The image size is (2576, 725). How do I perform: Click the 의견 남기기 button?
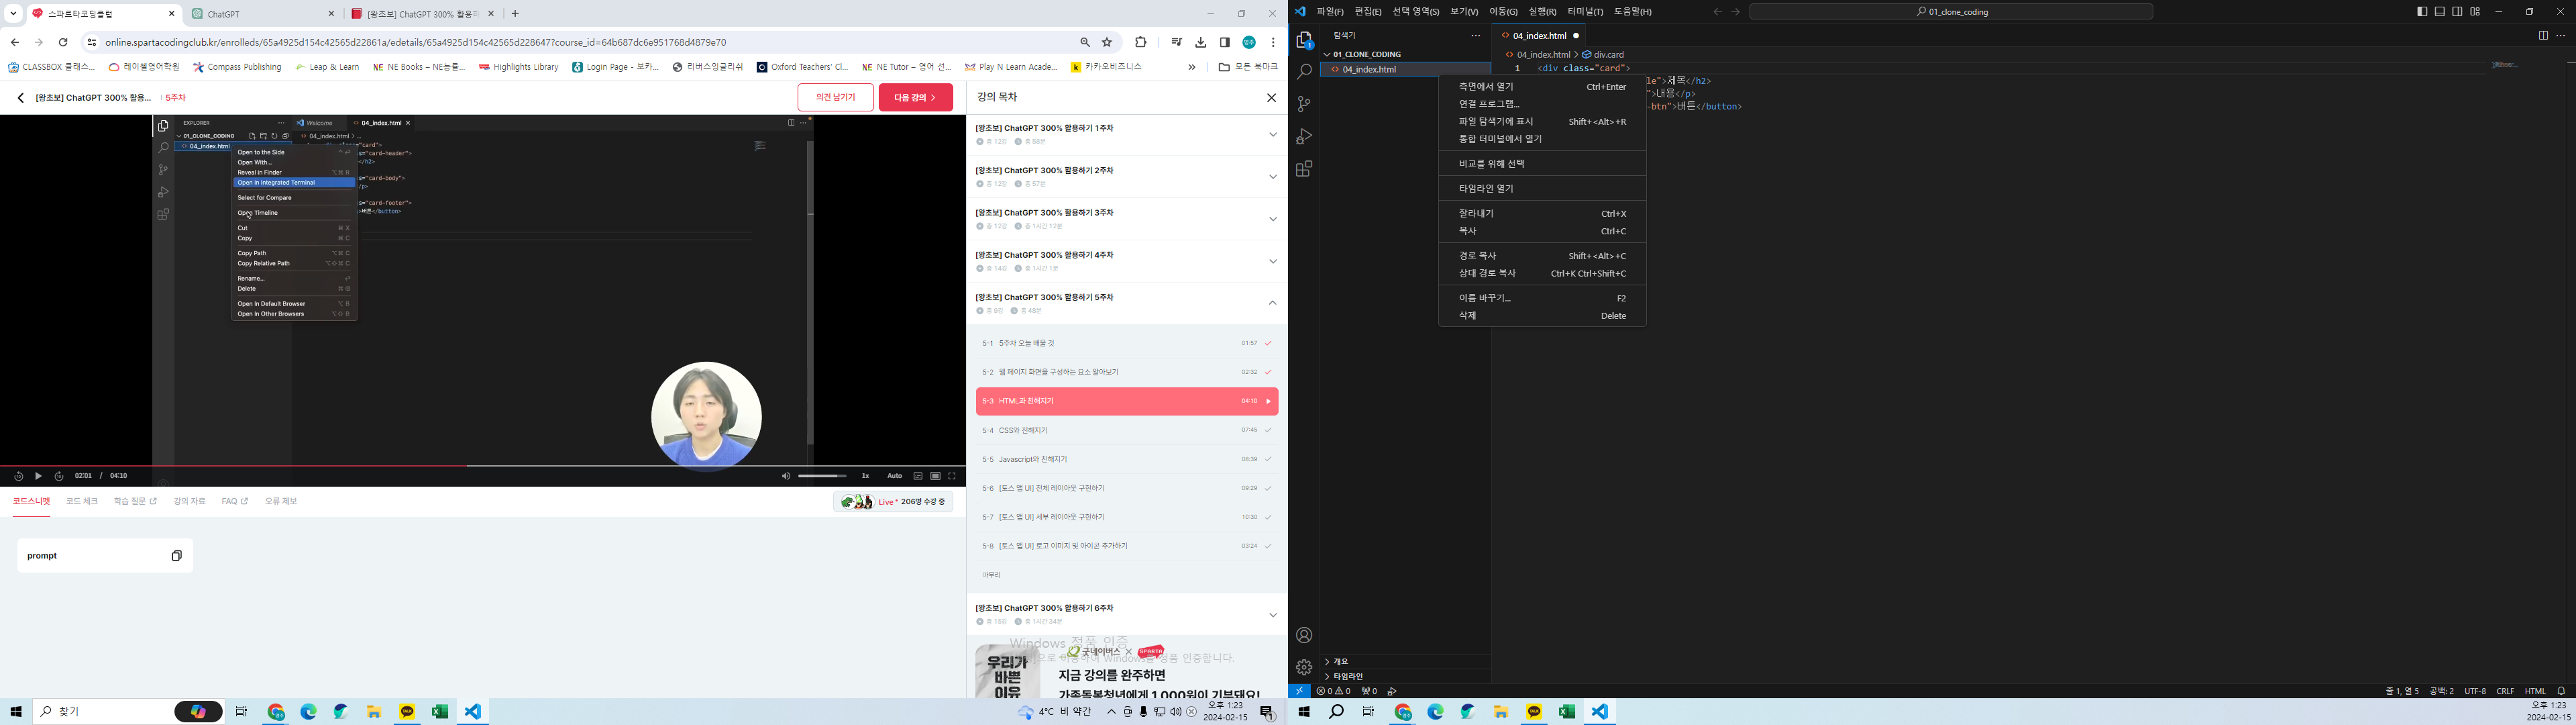click(835, 97)
